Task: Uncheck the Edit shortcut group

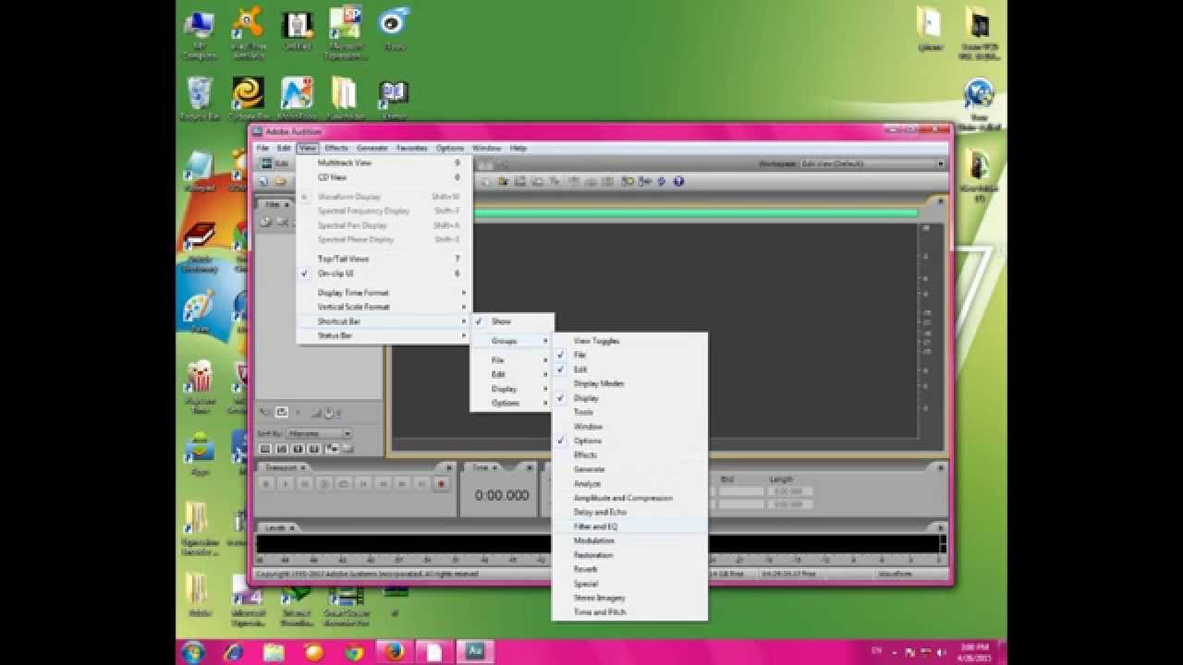Action: coord(629,369)
